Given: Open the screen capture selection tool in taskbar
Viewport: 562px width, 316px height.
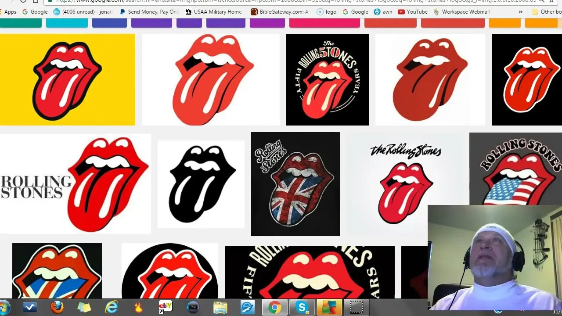Looking at the screenshot, I should coord(357,308).
